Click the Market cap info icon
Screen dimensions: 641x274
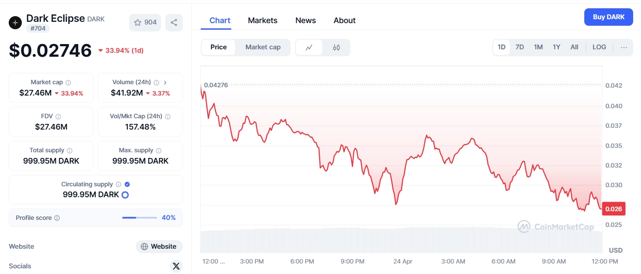tap(69, 82)
